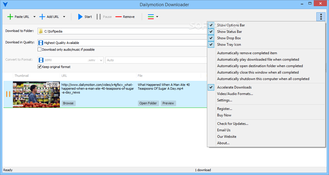Open About... from the menu

pos(266,143)
